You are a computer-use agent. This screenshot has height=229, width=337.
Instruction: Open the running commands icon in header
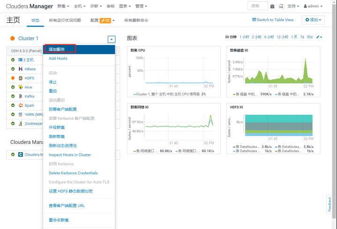coord(281,6)
